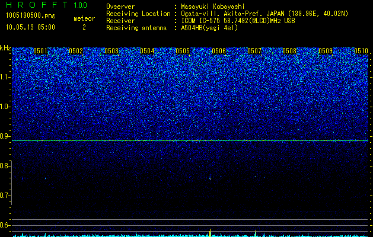Click the 0505 time marker
Image resolution: width=373 pixels, height=237 pixels.
tap(183, 51)
